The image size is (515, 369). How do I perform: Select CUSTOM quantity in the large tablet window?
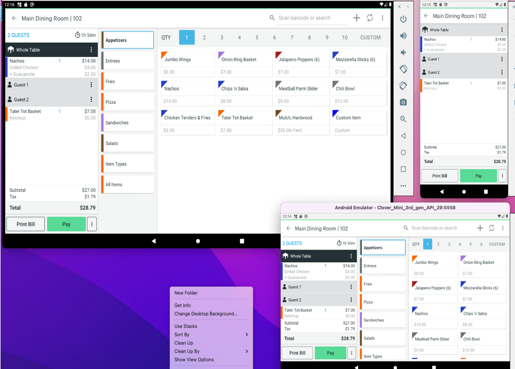370,37
